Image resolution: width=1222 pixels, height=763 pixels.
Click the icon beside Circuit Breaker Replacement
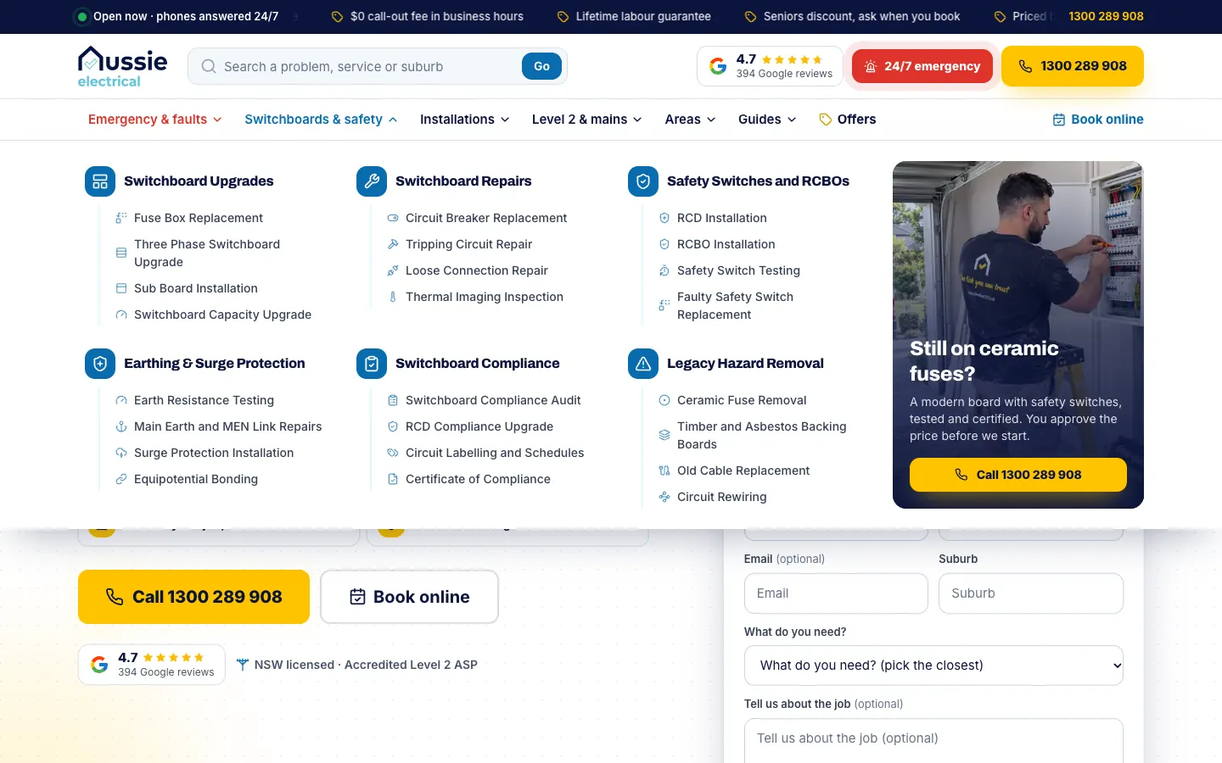coord(393,218)
